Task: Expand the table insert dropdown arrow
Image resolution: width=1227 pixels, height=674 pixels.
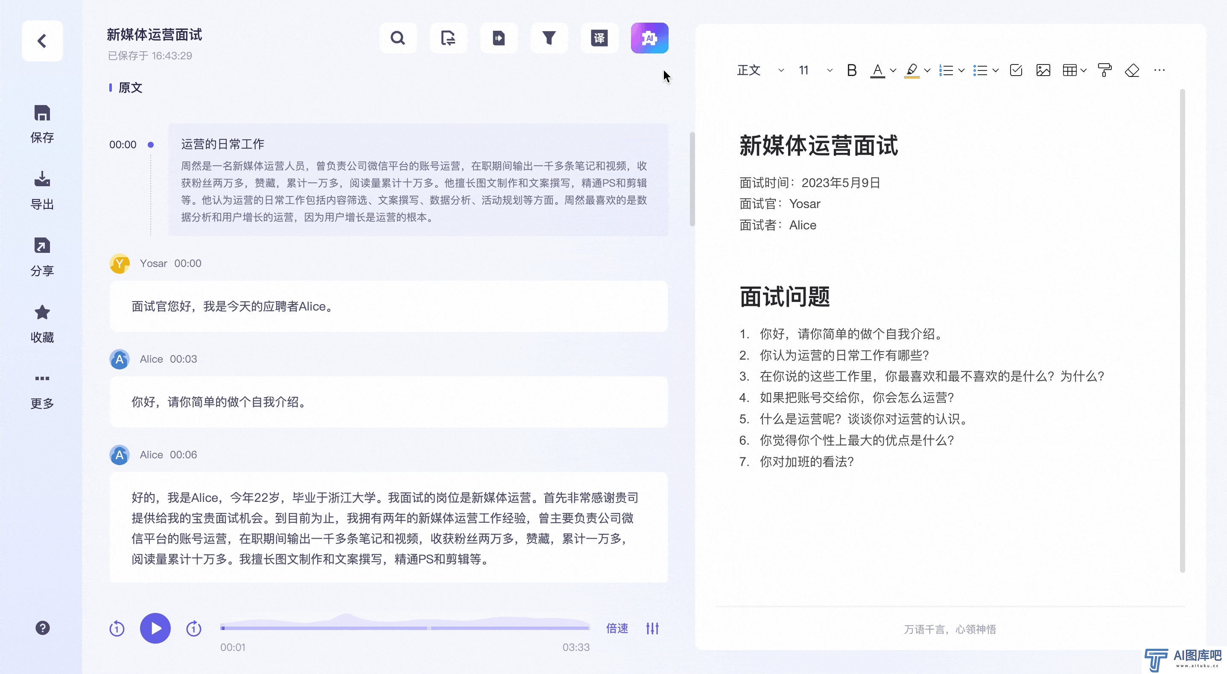Action: [1084, 70]
